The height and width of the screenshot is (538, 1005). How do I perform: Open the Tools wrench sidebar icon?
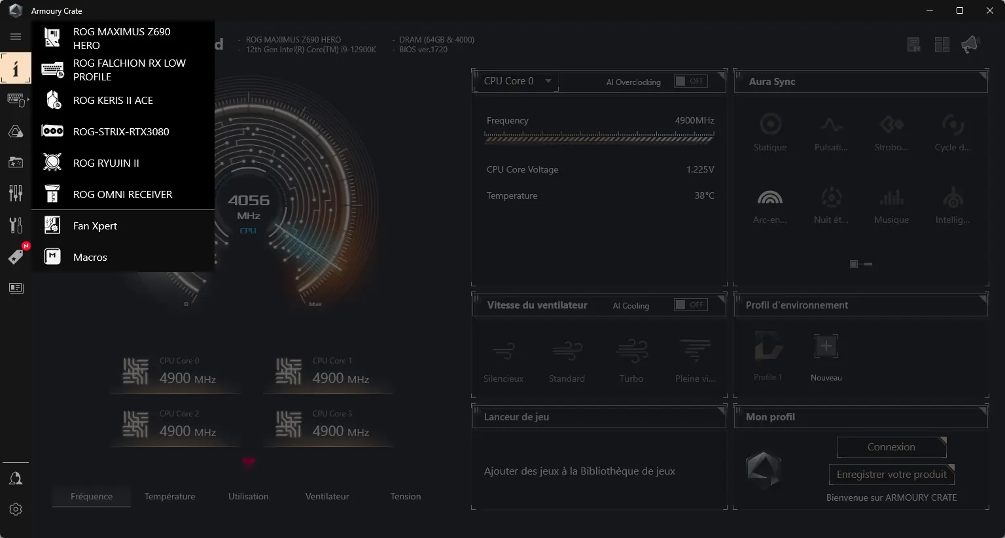click(x=16, y=225)
